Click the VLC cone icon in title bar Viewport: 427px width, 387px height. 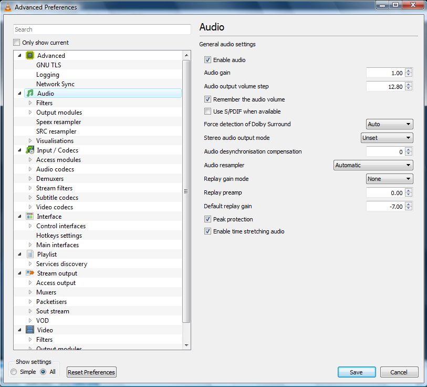[x=8, y=7]
